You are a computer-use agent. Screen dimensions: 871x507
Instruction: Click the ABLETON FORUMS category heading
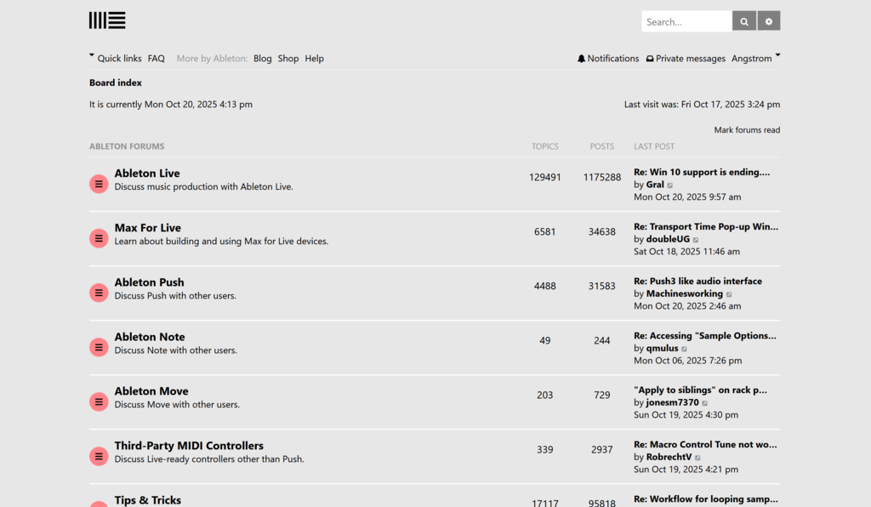pyautogui.click(x=127, y=146)
